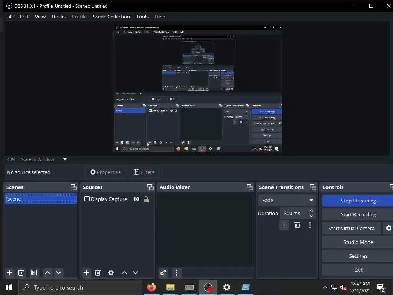
Task: Enable Studio Mode
Action: 358,242
